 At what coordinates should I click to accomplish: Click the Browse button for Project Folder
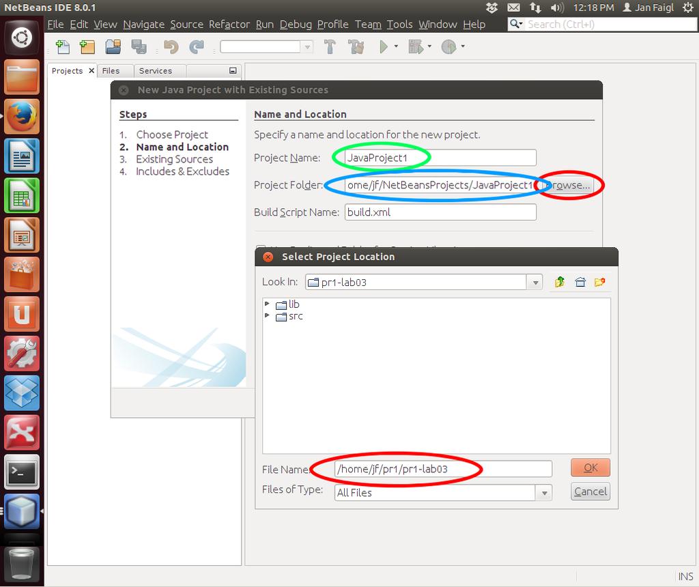567,185
